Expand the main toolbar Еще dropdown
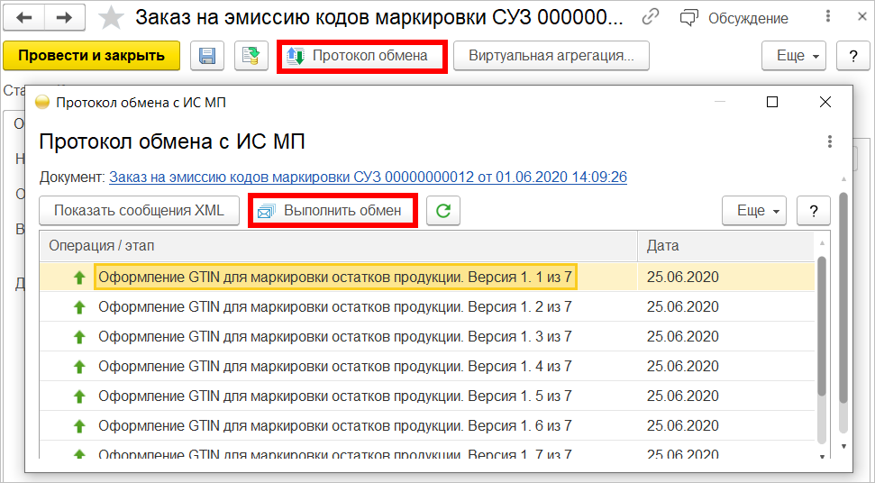Viewport: 875px width, 483px height. [x=794, y=56]
